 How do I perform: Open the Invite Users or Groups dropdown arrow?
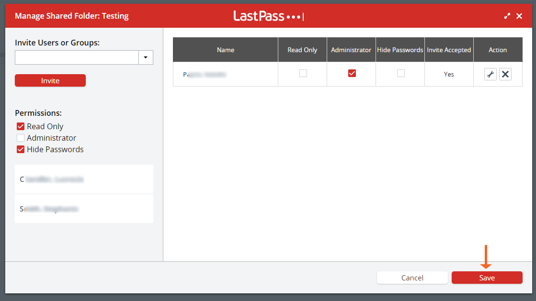[x=146, y=57]
